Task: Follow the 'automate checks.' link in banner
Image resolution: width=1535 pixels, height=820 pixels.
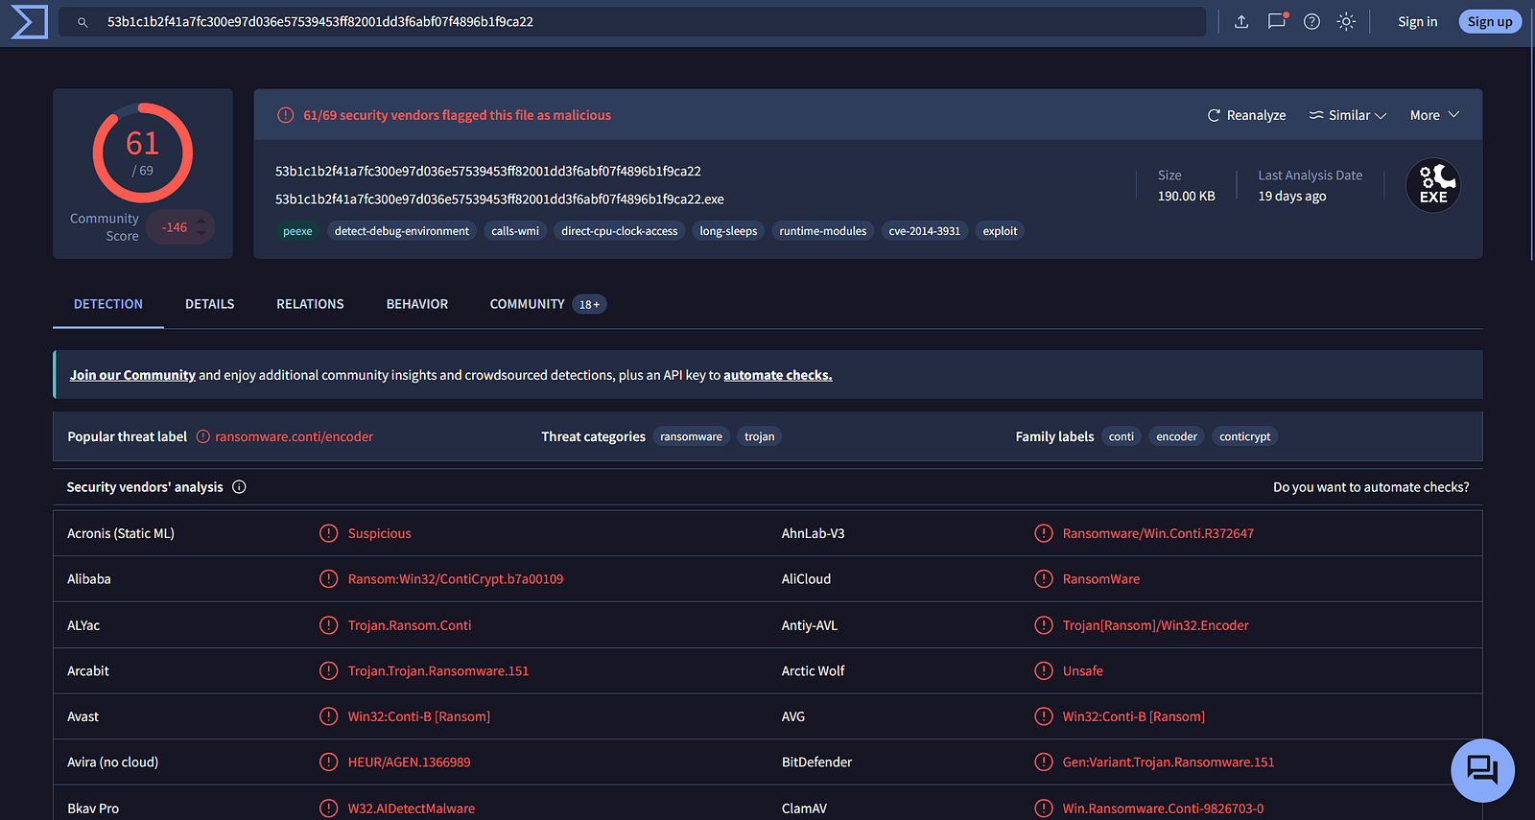Action: [778, 375]
